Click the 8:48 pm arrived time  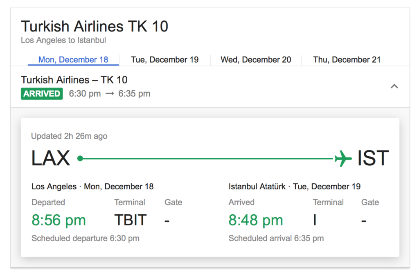click(x=256, y=220)
